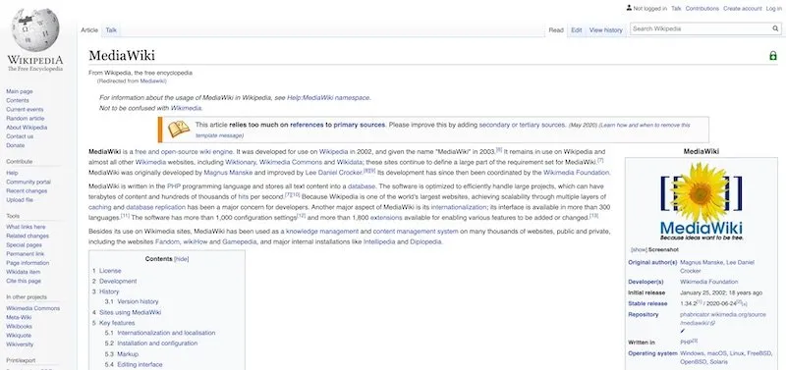Show the Screenshot section in infobox
The height and width of the screenshot is (370, 786).
[x=639, y=249]
